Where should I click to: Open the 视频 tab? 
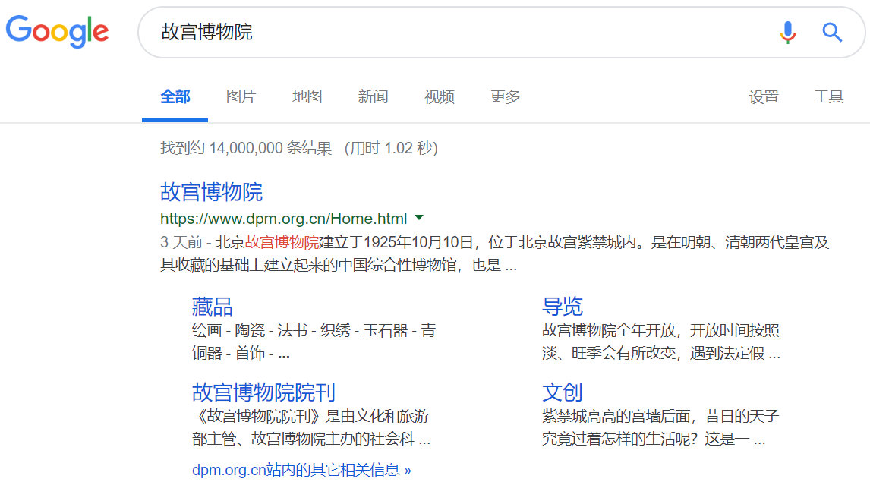[x=439, y=97]
